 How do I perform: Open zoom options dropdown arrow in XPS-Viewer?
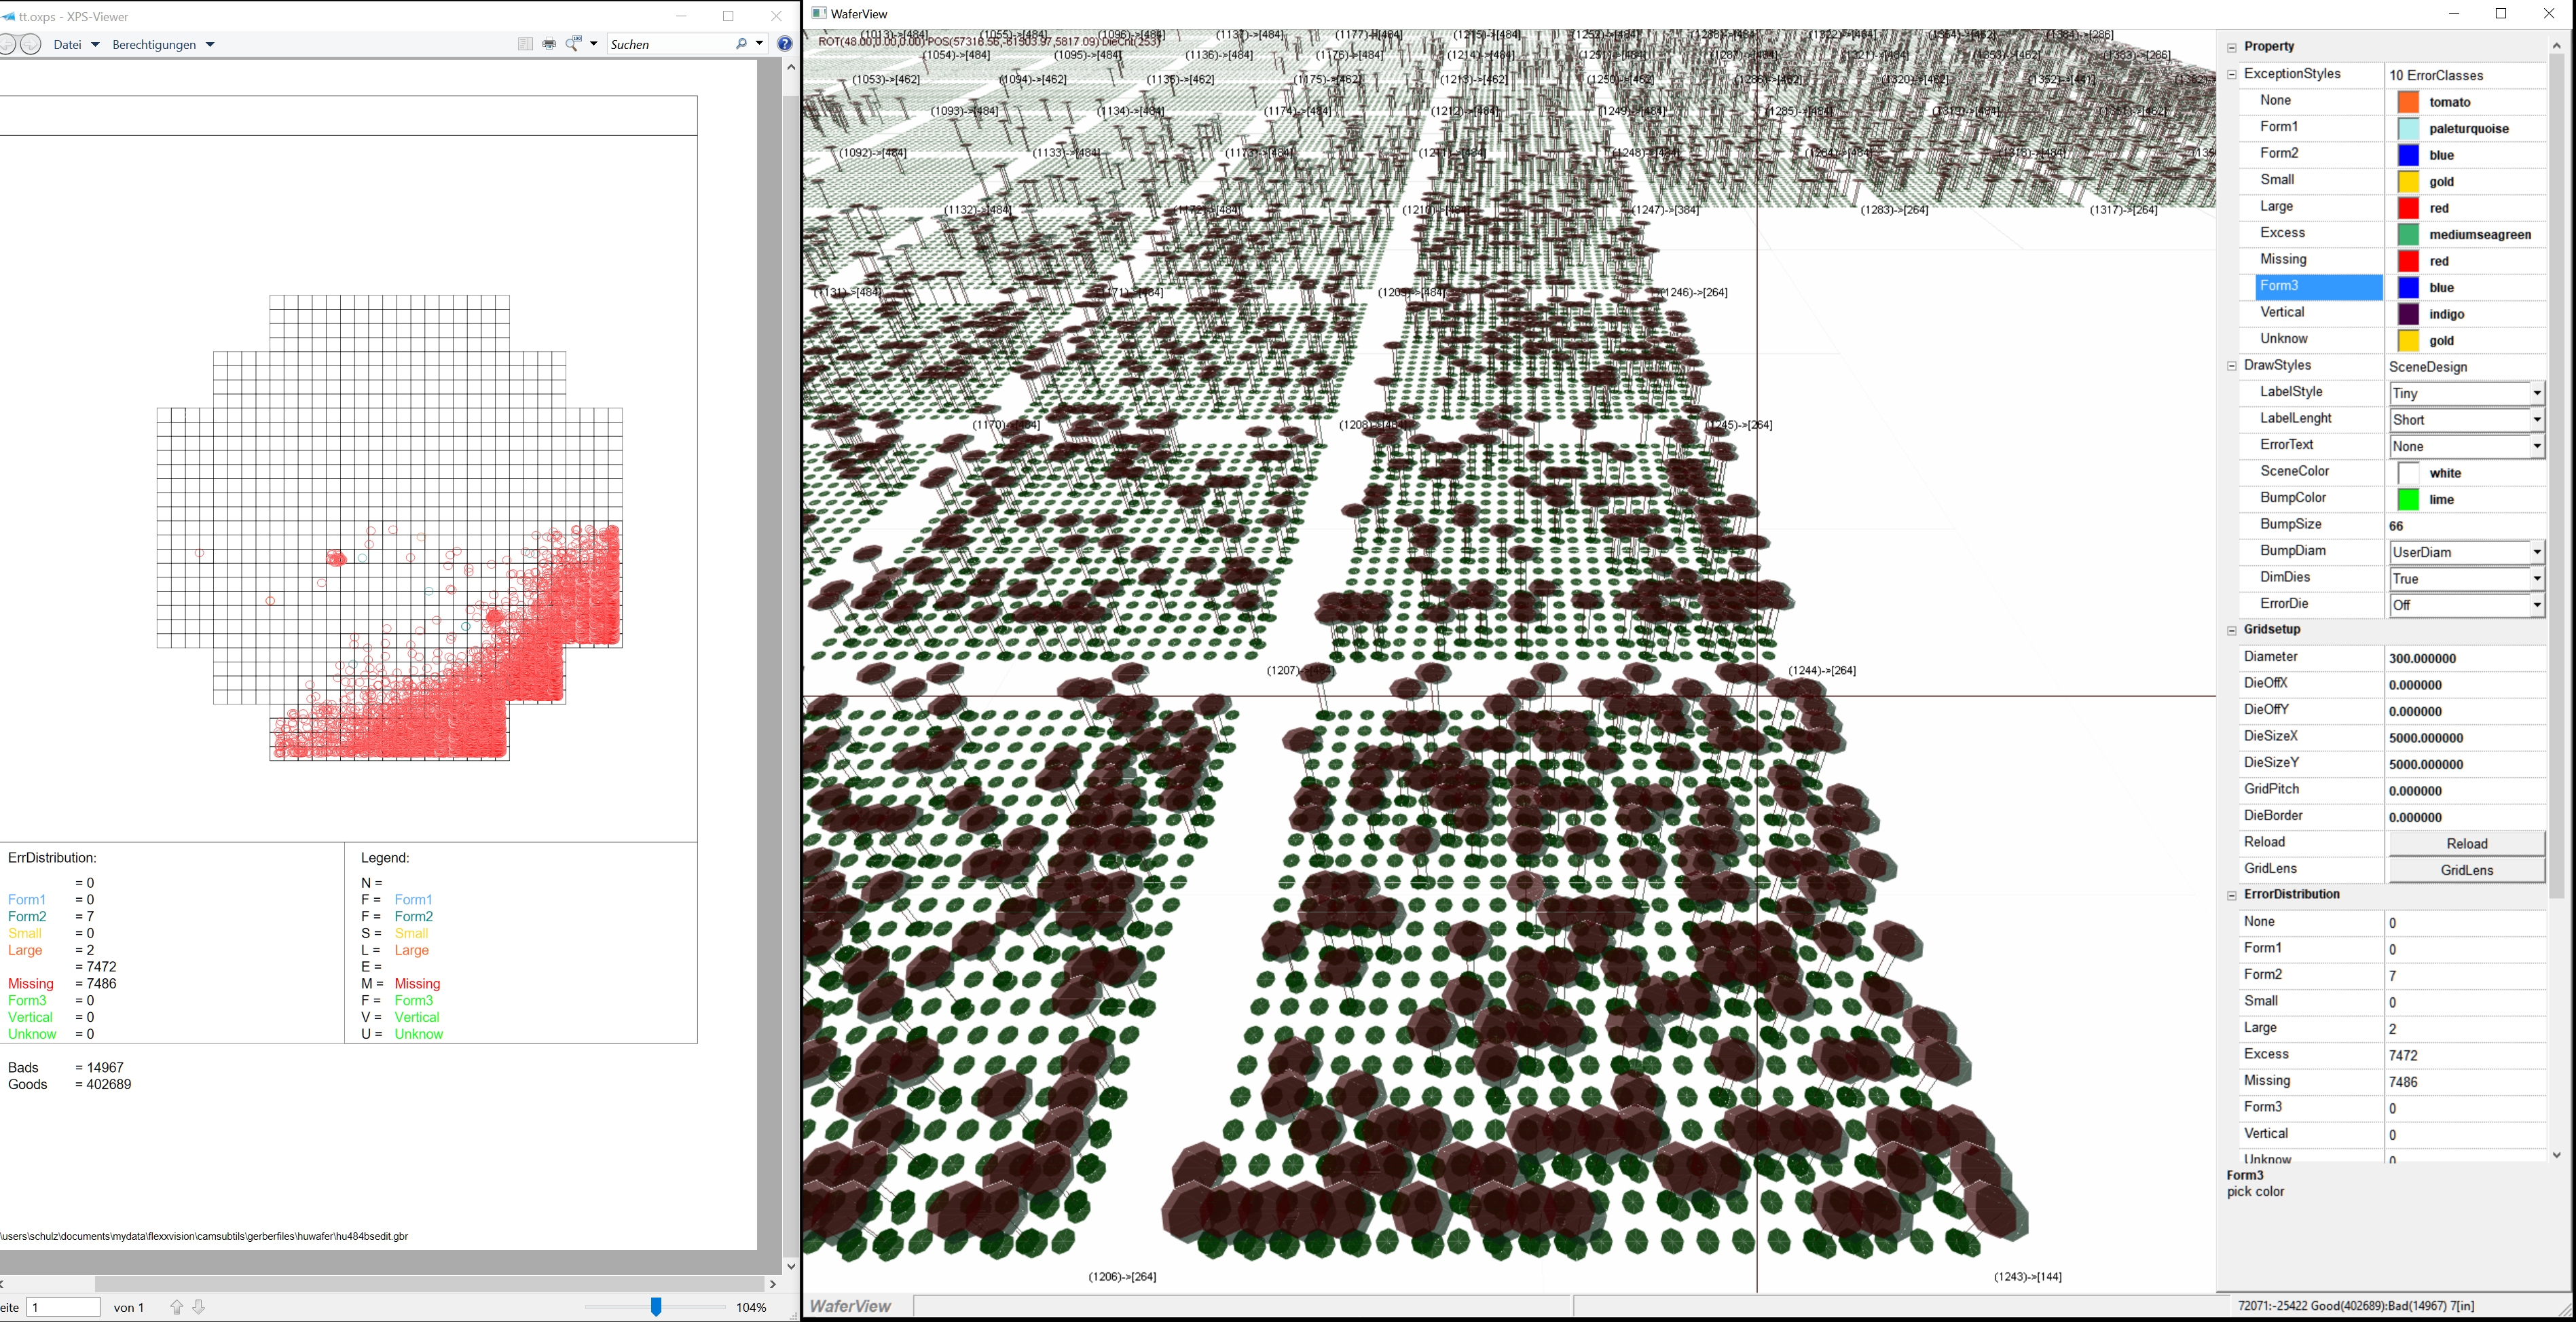pos(594,44)
